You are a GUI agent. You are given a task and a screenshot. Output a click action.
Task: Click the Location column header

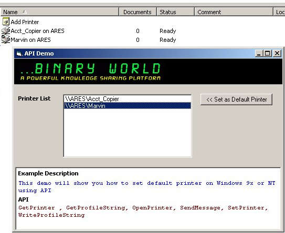coord(279,12)
